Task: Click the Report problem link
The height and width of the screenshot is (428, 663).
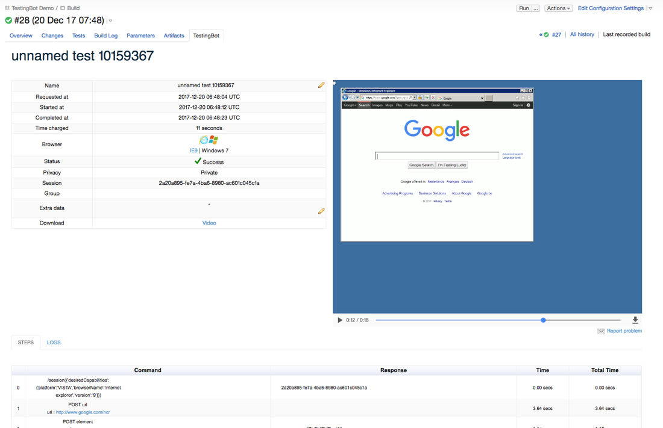Action: point(624,331)
